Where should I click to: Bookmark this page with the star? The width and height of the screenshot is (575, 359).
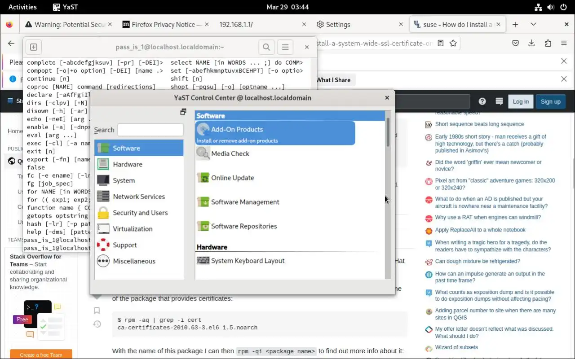[x=453, y=43]
